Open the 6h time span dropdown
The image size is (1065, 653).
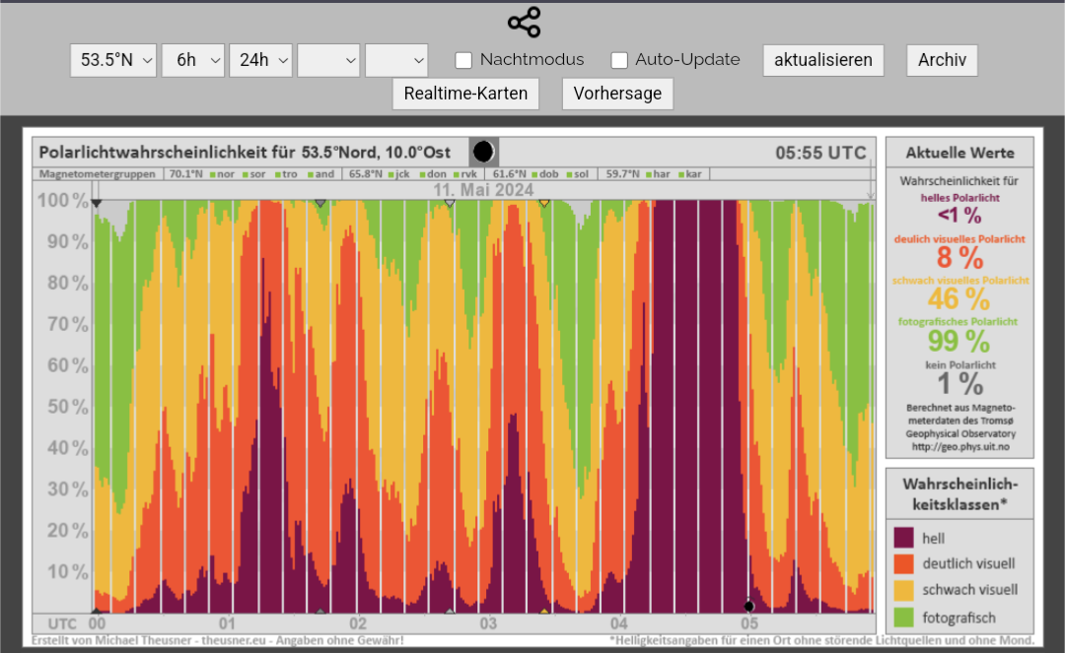point(193,60)
